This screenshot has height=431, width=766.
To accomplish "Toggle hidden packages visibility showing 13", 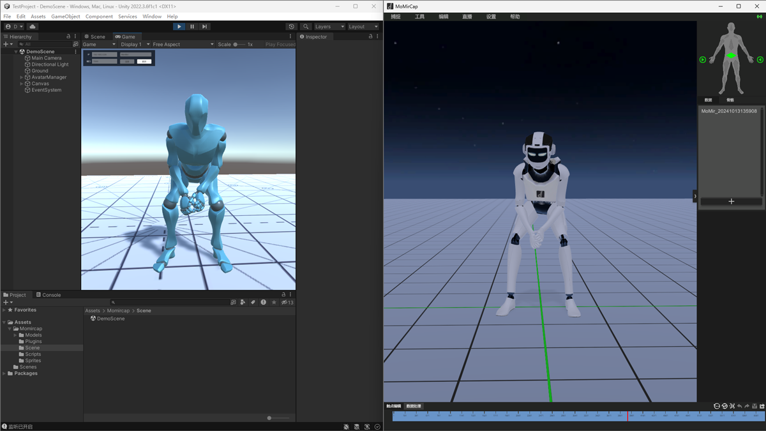I will pos(287,303).
